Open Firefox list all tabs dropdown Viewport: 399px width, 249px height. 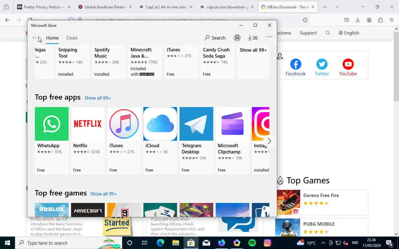tap(337, 7)
